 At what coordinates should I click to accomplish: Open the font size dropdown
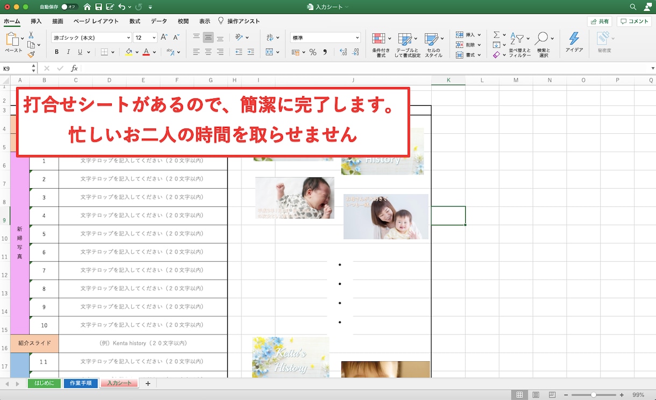click(154, 38)
